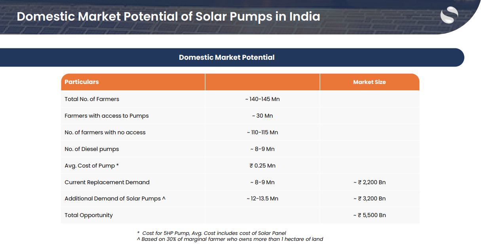Select the 'Market Size' column header

click(369, 82)
